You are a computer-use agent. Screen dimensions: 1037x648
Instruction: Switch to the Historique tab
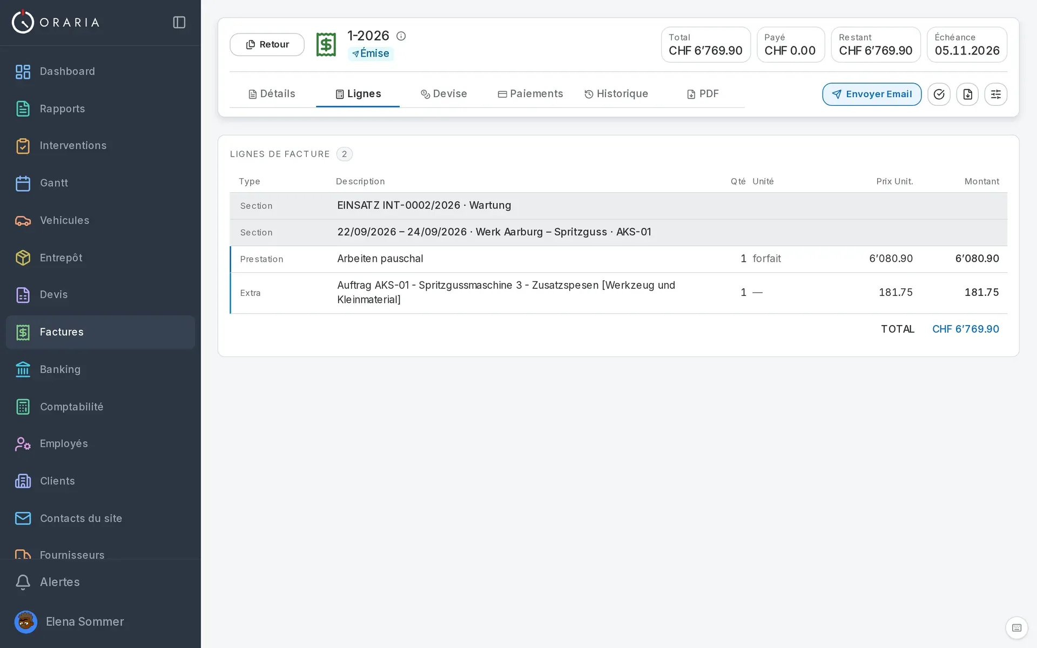pos(616,94)
